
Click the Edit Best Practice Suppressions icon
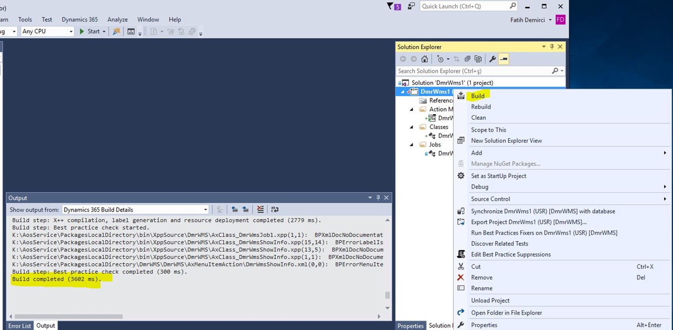(461, 254)
